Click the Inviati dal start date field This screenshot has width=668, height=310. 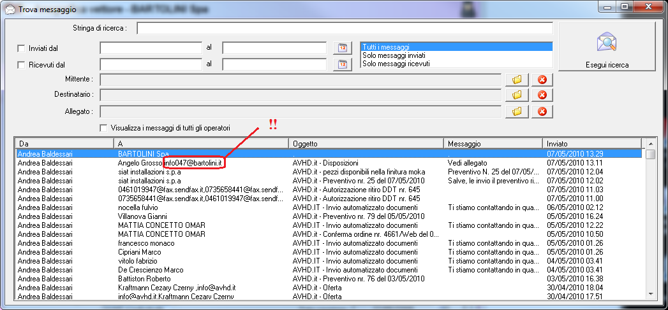coord(151,48)
